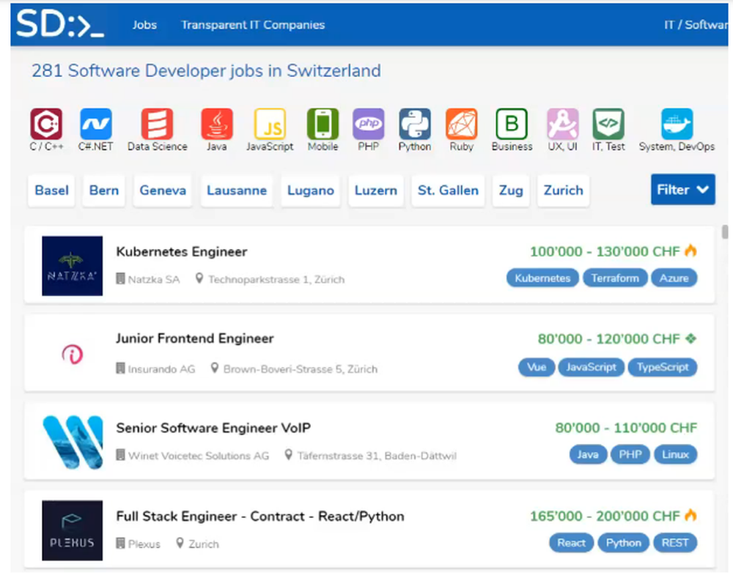The image size is (733, 578).
Task: Filter jobs by Lugano
Action: pos(310,190)
